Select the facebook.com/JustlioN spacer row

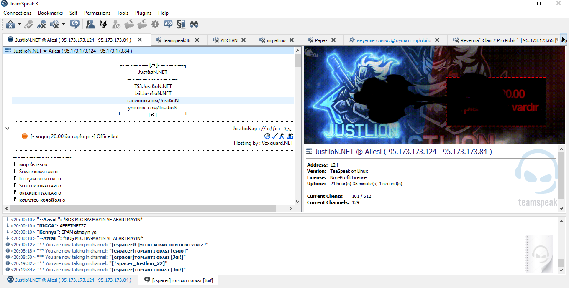[x=153, y=101]
